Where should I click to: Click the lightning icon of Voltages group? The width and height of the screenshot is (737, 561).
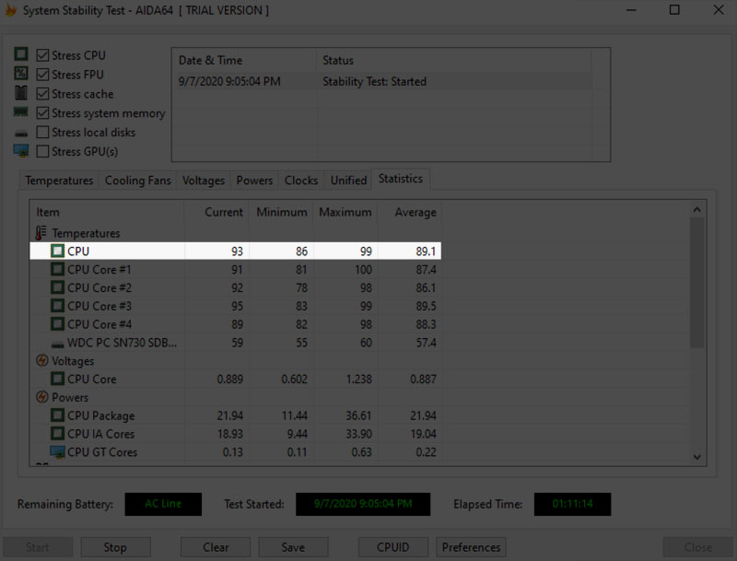[41, 360]
